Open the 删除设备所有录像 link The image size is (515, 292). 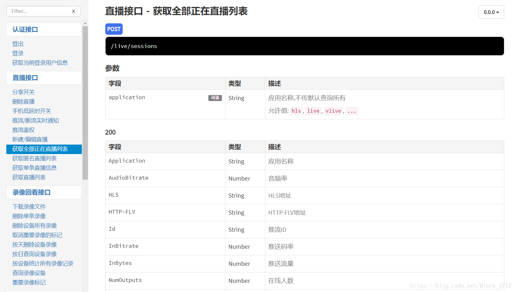(x=34, y=226)
